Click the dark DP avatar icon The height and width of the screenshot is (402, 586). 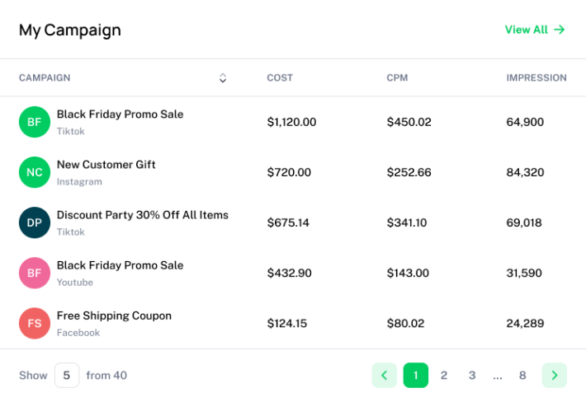coord(35,222)
